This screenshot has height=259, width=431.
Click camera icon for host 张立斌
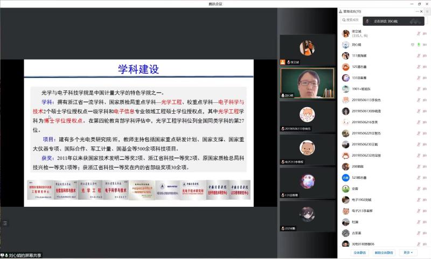[426, 33]
